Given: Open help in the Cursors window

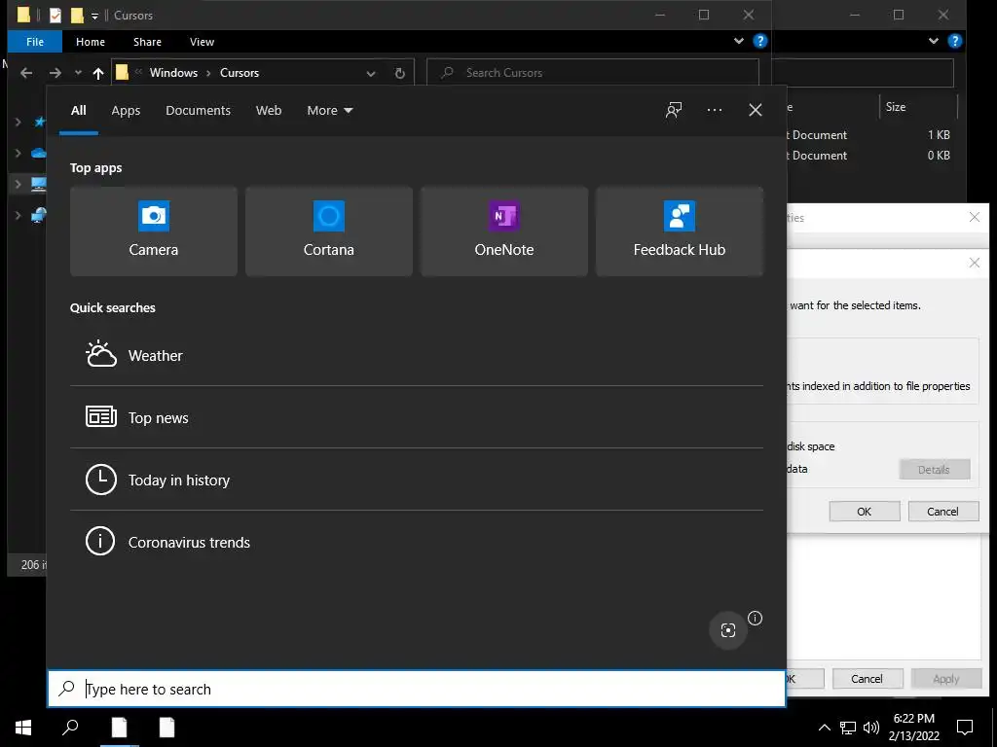Looking at the screenshot, I should (x=759, y=41).
